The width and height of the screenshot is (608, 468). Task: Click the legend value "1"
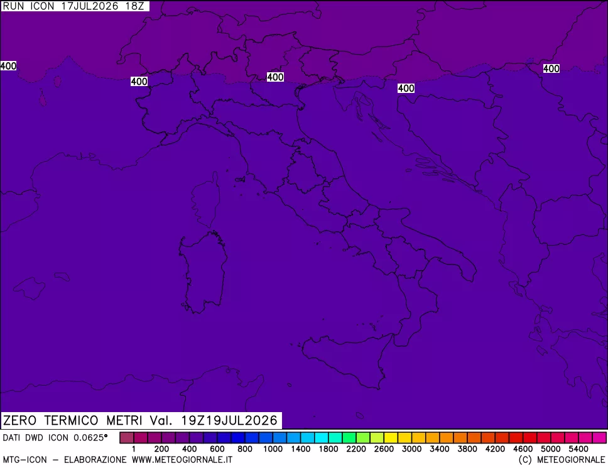[134, 449]
